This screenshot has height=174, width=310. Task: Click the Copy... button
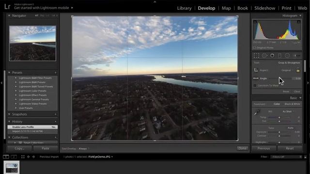coord(19,148)
